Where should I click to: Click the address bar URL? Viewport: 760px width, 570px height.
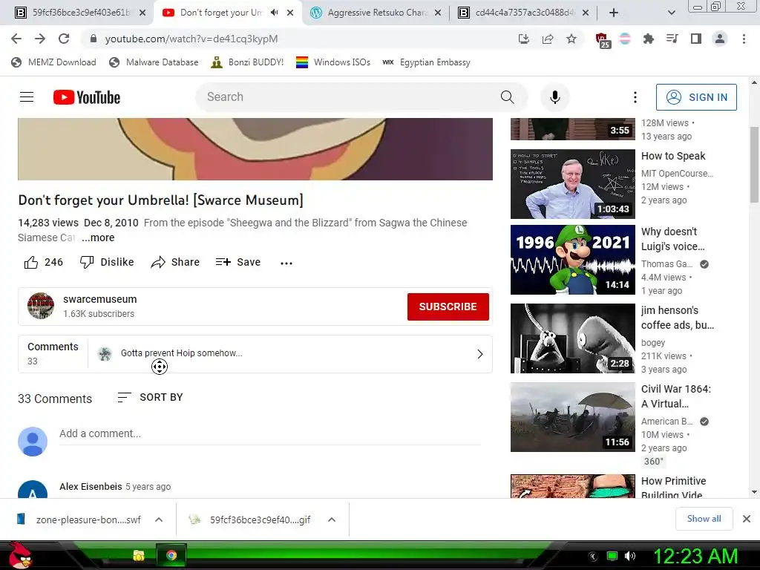(x=191, y=39)
